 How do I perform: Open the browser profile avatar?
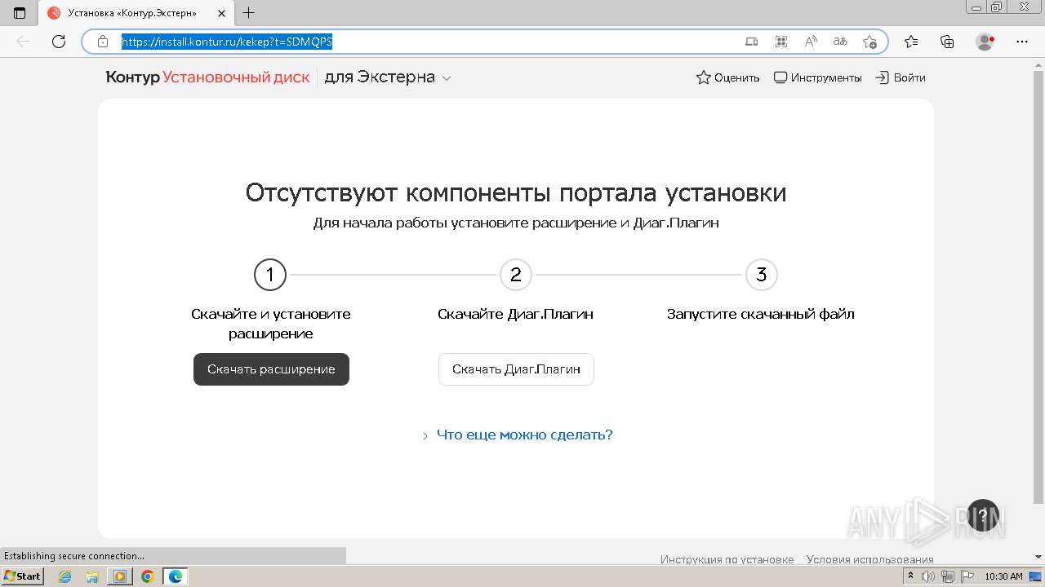pos(985,42)
